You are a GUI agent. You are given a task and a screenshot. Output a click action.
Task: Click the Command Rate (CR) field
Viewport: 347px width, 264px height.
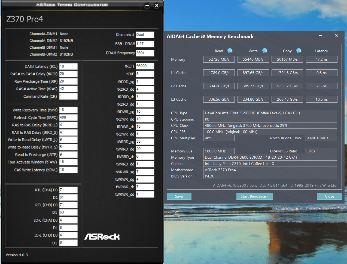68,96
